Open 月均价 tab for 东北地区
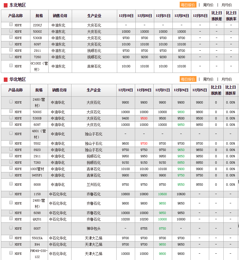239x260 pixels. tap(227, 5)
